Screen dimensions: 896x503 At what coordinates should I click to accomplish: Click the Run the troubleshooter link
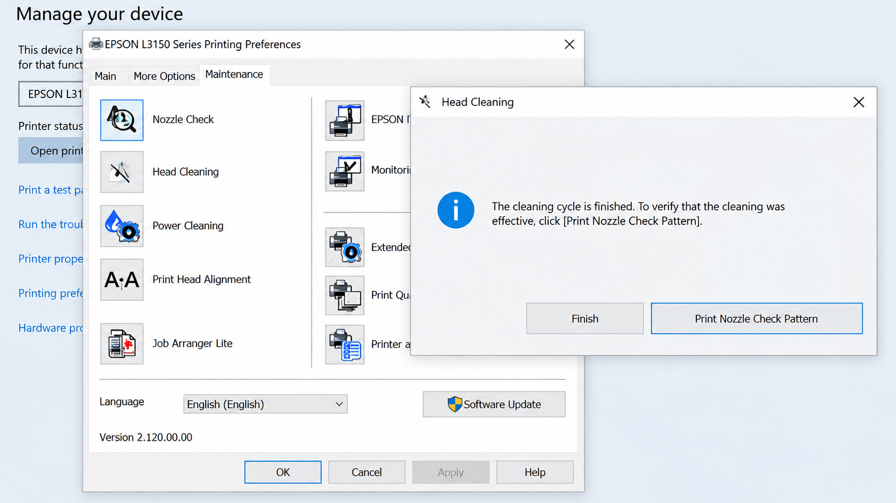point(50,224)
